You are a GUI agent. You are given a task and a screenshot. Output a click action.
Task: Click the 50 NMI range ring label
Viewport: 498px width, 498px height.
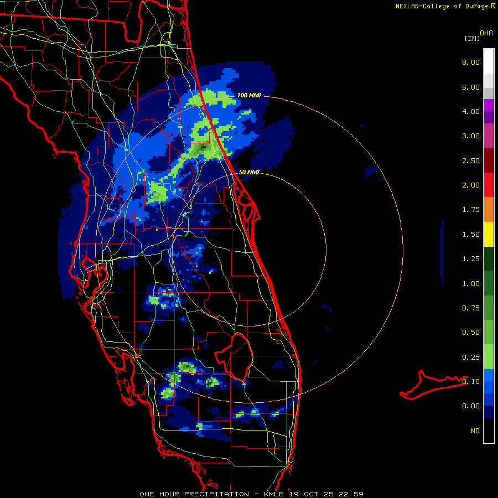[249, 172]
